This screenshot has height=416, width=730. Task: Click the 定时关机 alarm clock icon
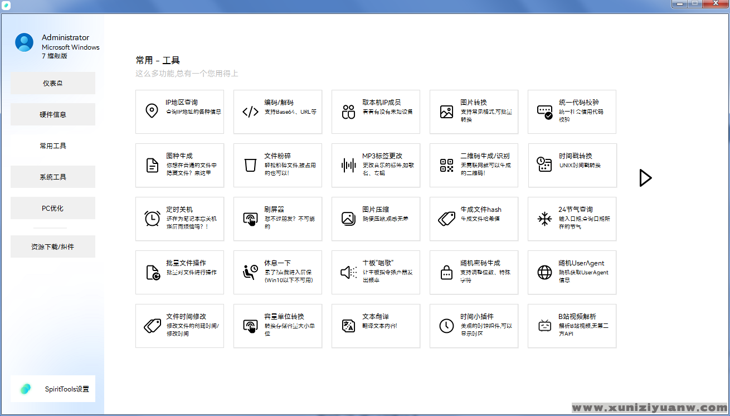(x=152, y=219)
